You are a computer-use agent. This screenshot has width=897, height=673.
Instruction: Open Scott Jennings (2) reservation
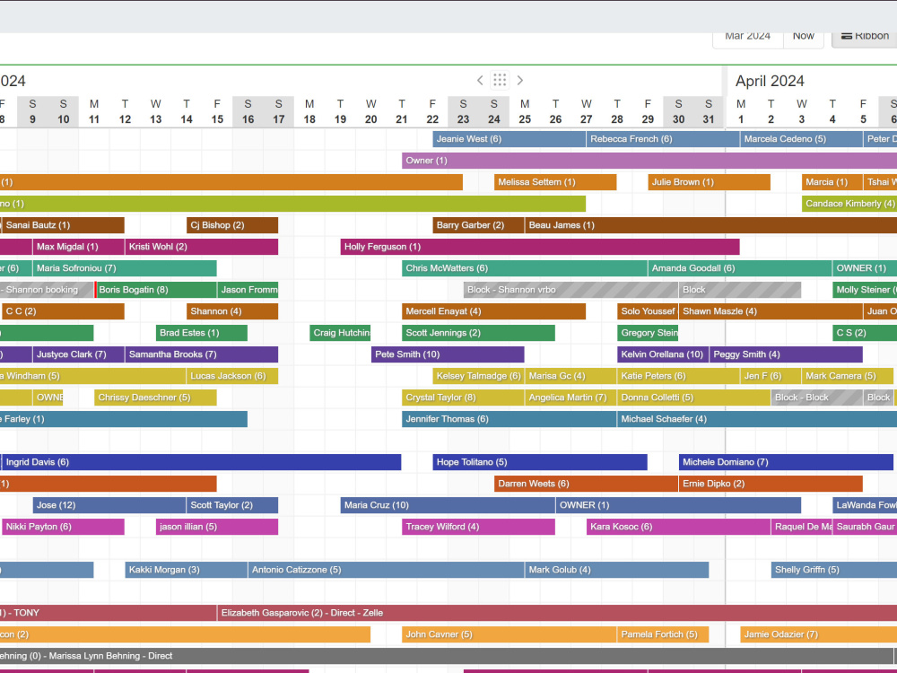478,333
